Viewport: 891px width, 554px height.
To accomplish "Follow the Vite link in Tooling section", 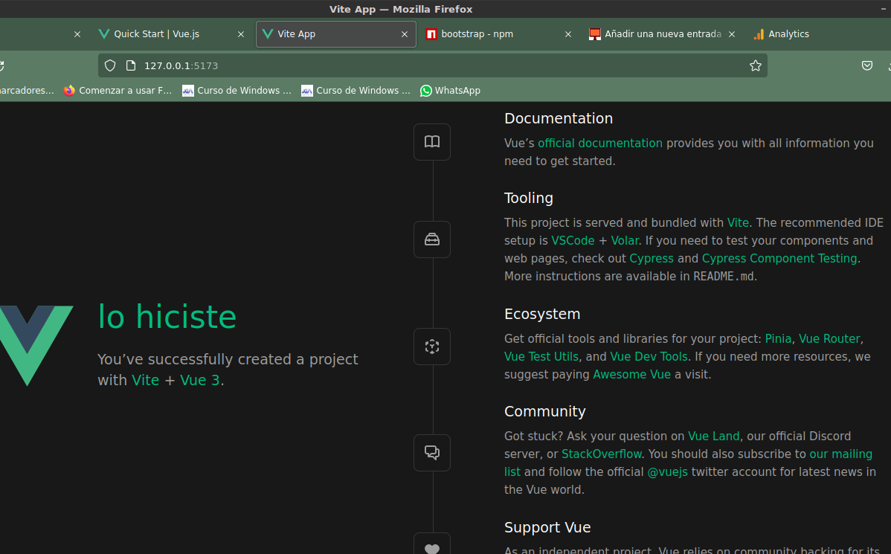I will 738,223.
